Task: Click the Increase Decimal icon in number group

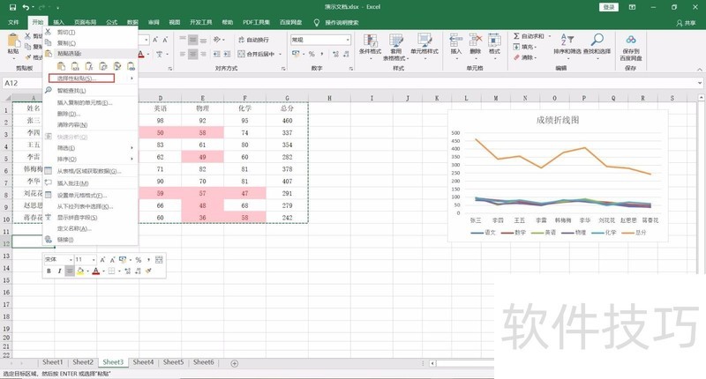Action: 336,54
